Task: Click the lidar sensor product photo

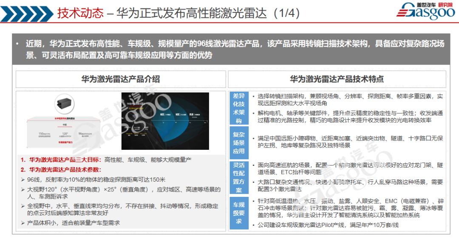Action: 65,104
